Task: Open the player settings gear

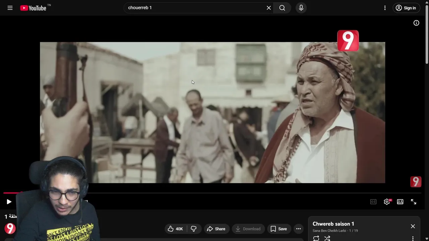Action: 387,202
